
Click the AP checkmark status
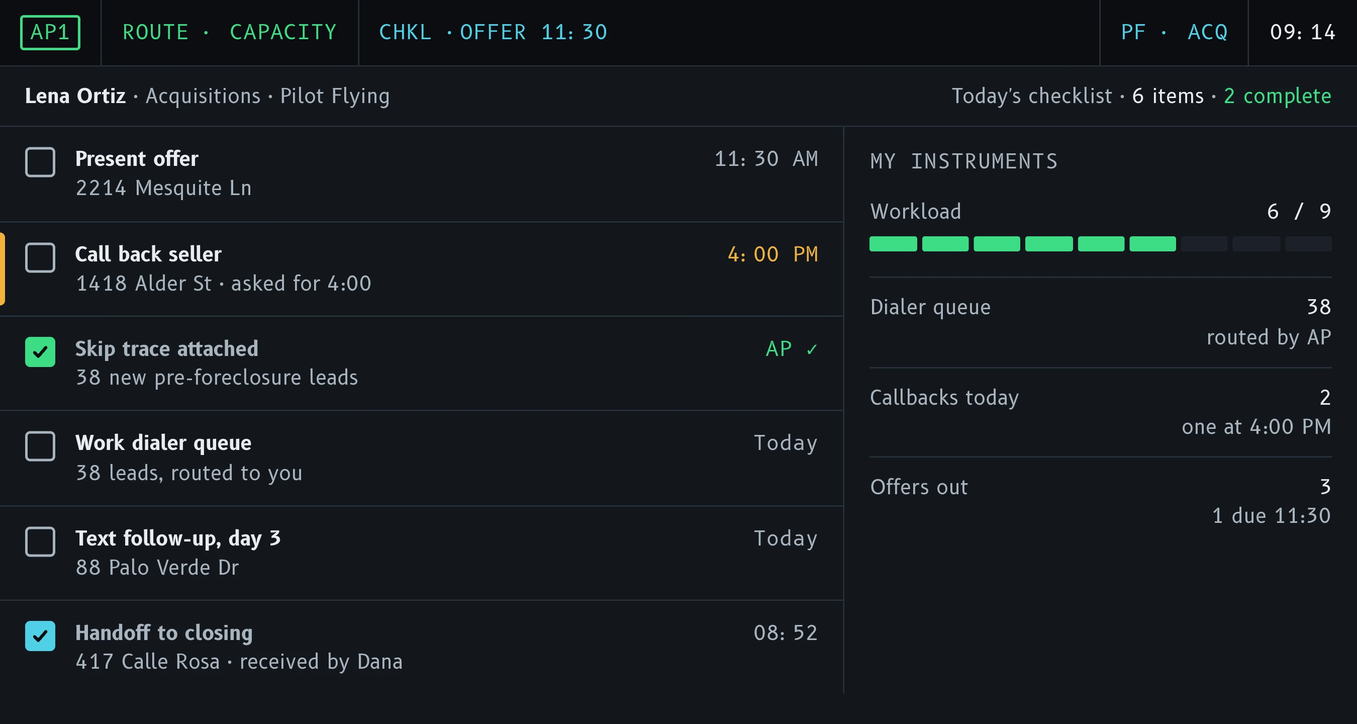[x=792, y=349]
